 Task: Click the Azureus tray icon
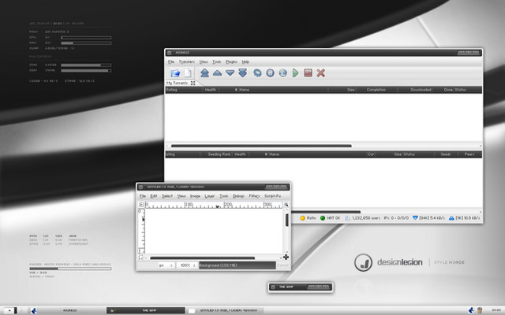pos(471,310)
